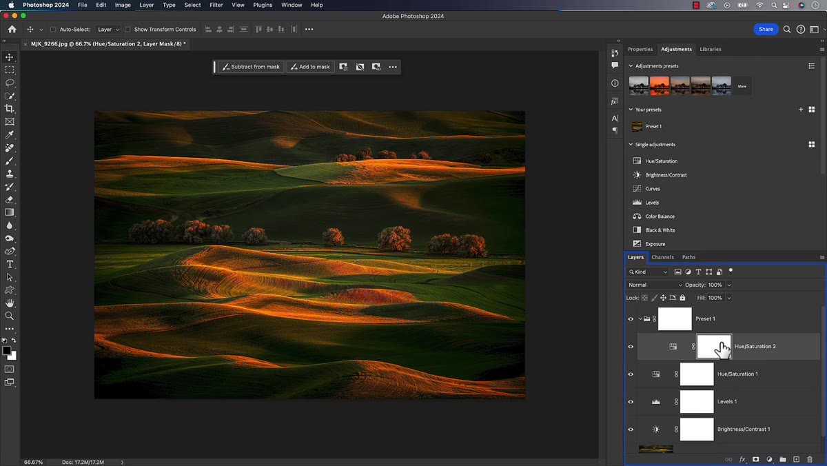Click the foreground color swatch
The image size is (827, 466).
click(x=7, y=351)
